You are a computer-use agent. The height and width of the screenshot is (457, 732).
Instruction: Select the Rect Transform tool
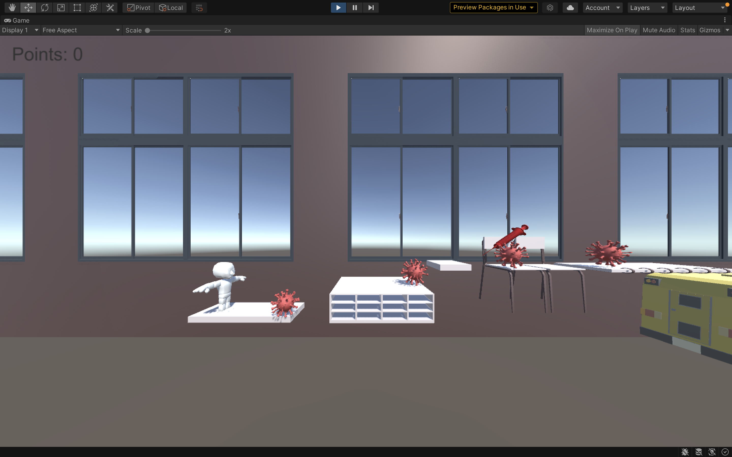coord(77,8)
